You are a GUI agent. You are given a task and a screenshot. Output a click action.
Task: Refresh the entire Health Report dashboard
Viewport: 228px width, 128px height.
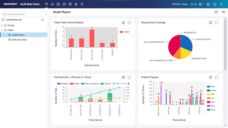pos(216,12)
